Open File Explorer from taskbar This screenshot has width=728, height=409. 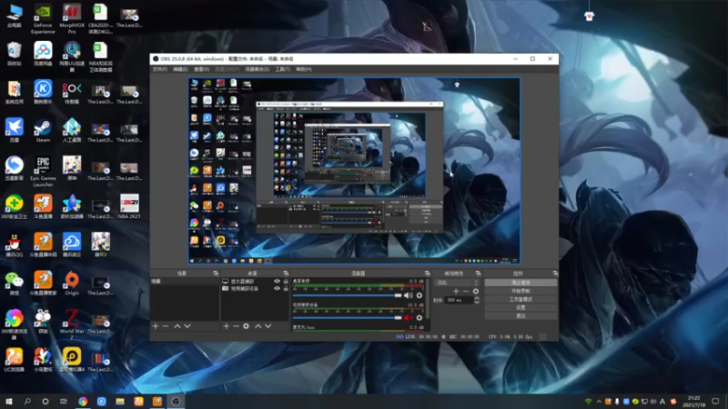(x=120, y=401)
